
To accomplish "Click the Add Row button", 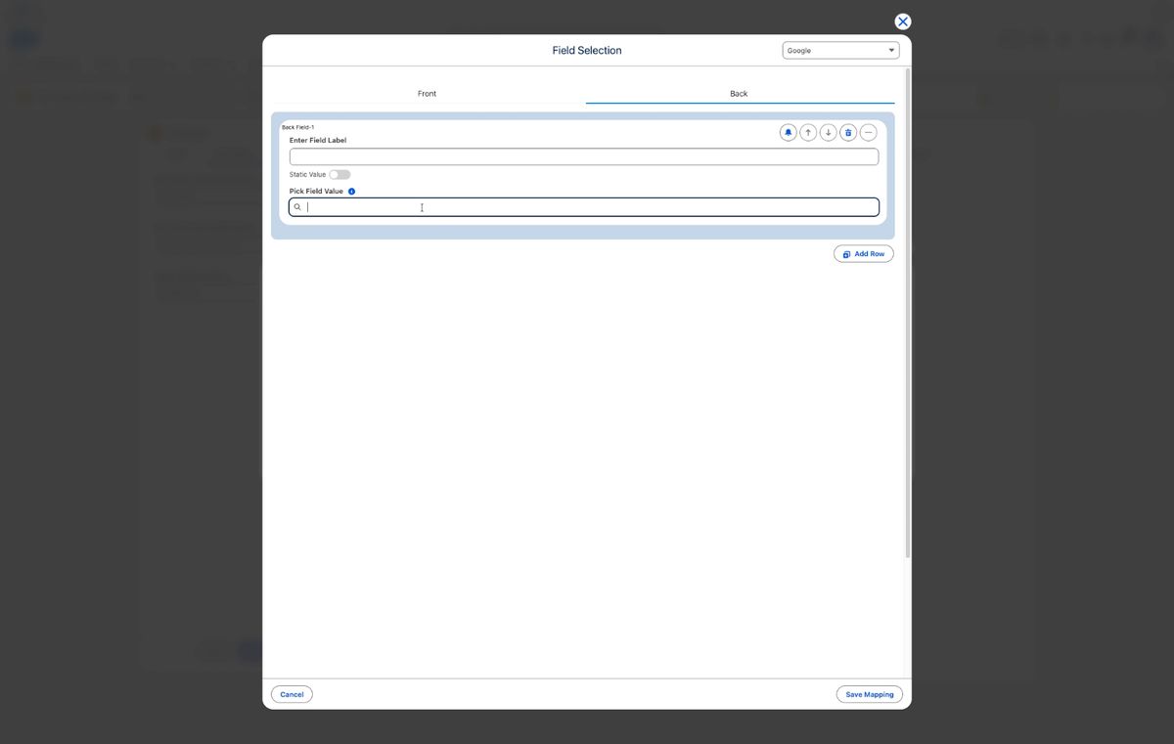I will coord(864,254).
